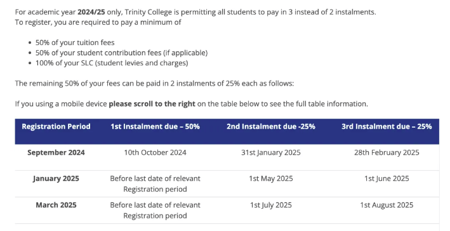Select the March 2025 row label

pyautogui.click(x=56, y=205)
